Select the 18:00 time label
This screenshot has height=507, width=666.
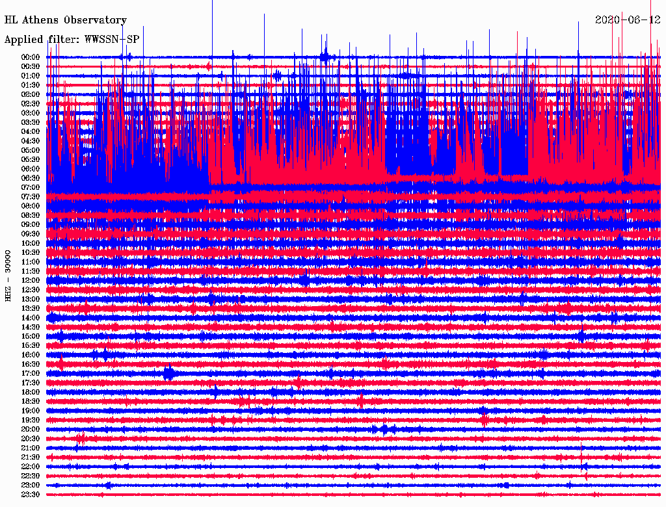pyautogui.click(x=31, y=393)
